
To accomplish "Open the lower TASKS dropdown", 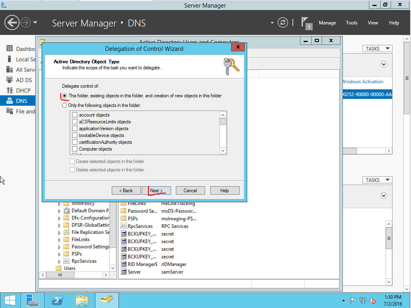I will pos(377,180).
